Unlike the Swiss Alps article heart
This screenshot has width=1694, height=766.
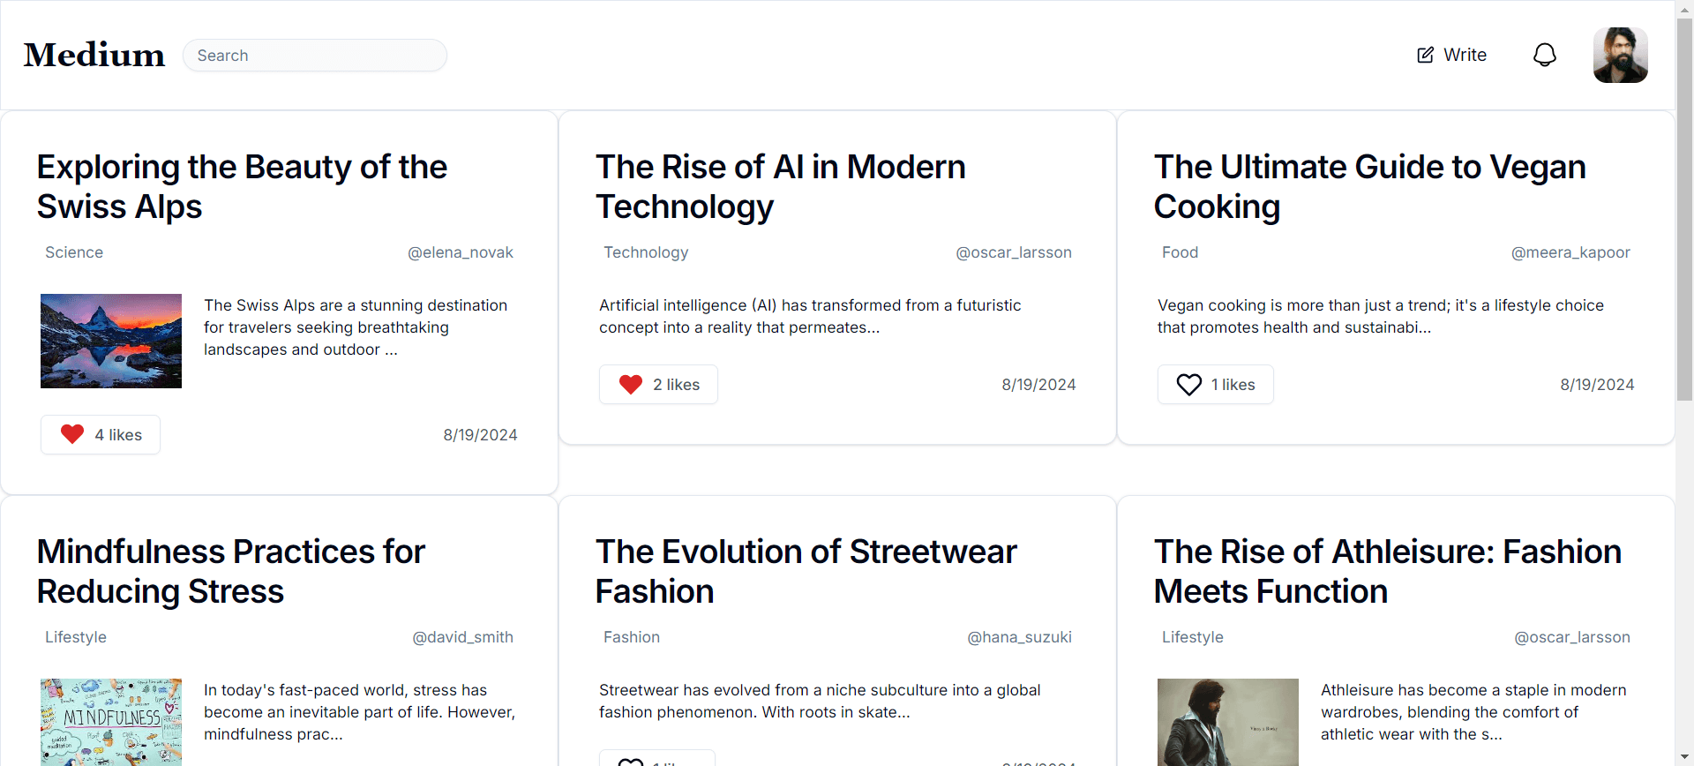(72, 434)
